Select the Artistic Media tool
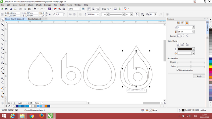This screenshot has width=212, height=119. pos(2,44)
